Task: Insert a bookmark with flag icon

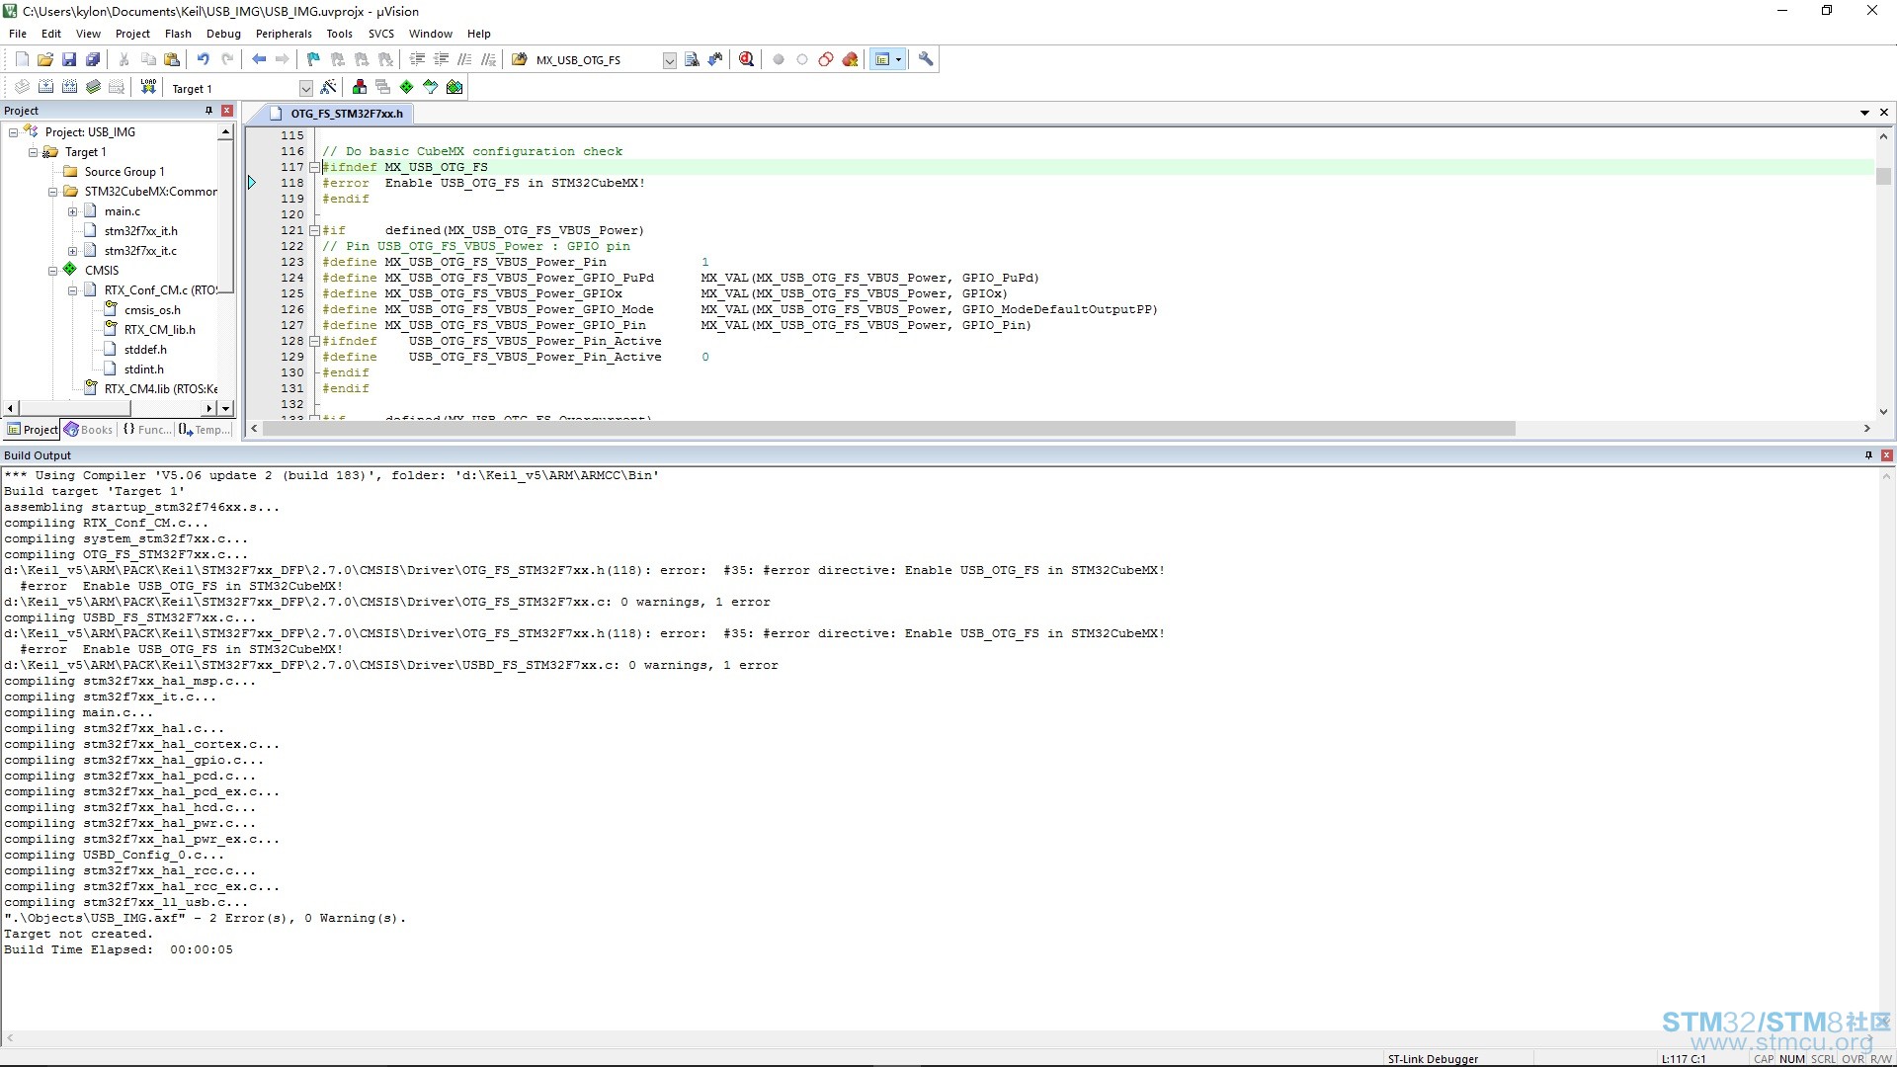Action: [314, 59]
